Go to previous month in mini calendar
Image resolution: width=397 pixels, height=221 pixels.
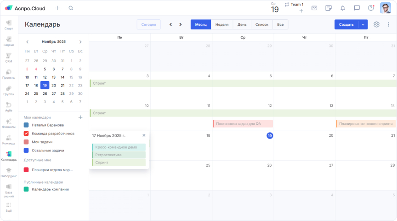(x=28, y=42)
